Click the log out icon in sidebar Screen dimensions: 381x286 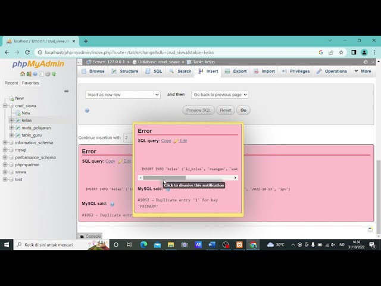click(x=29, y=74)
